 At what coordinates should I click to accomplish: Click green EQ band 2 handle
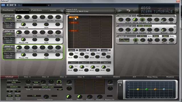click(x=146, y=89)
